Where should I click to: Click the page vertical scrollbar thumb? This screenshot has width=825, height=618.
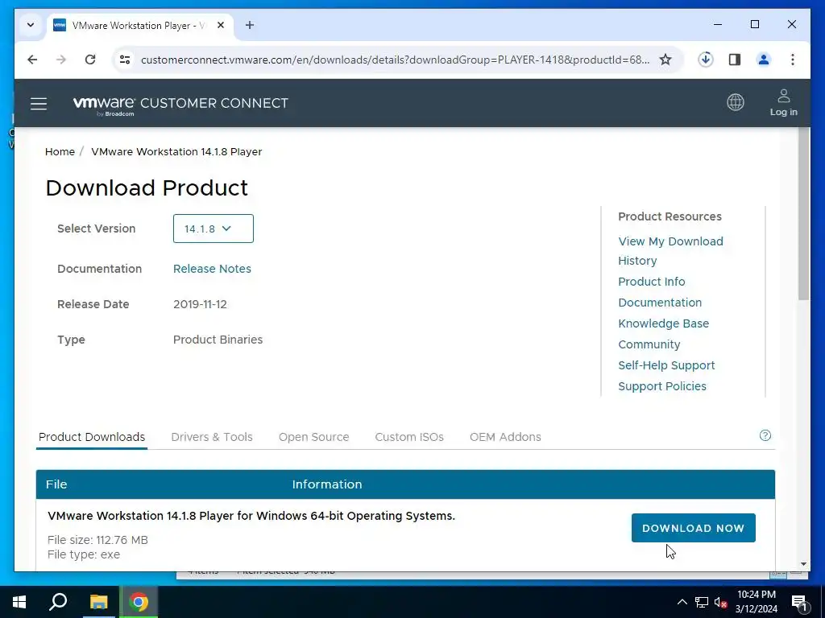[x=803, y=212]
